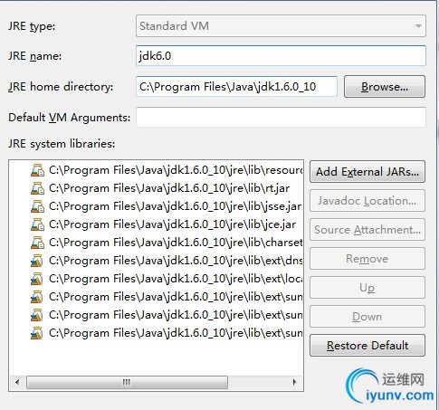Image resolution: width=439 pixels, height=410 pixels.
Task: Click the jar icon beside the ext\dns entry
Action: coord(37,261)
